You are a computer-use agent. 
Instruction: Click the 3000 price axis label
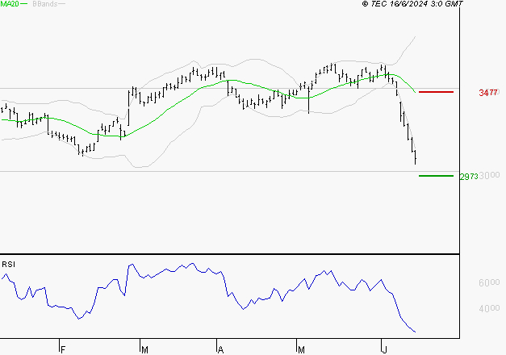click(x=489, y=175)
